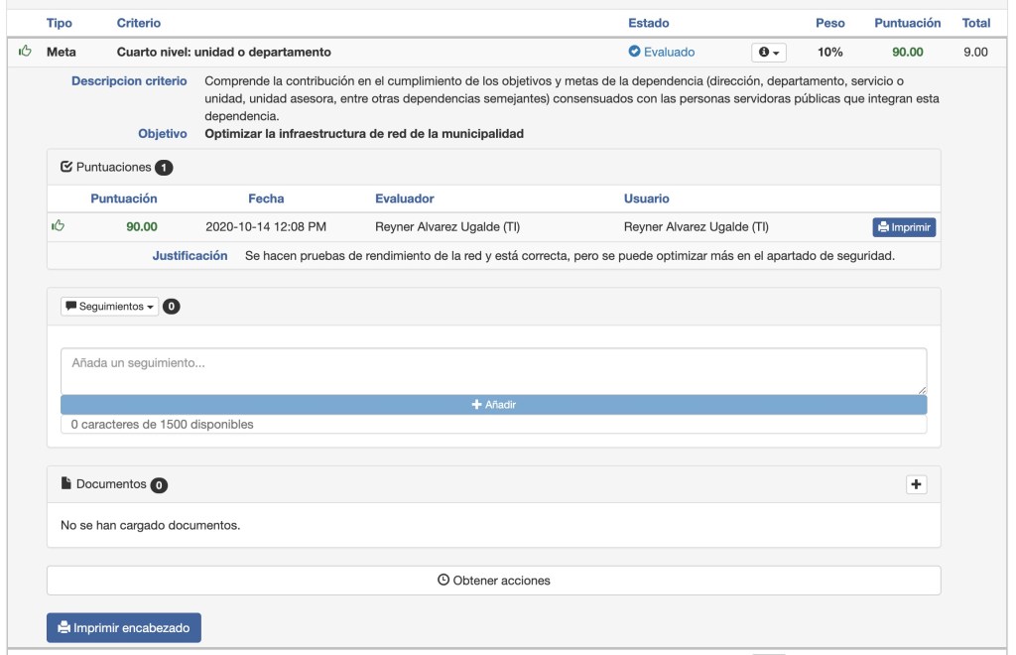1016x655 pixels.
Task: Expand the Seguimientos dropdown
Action: coord(109,307)
